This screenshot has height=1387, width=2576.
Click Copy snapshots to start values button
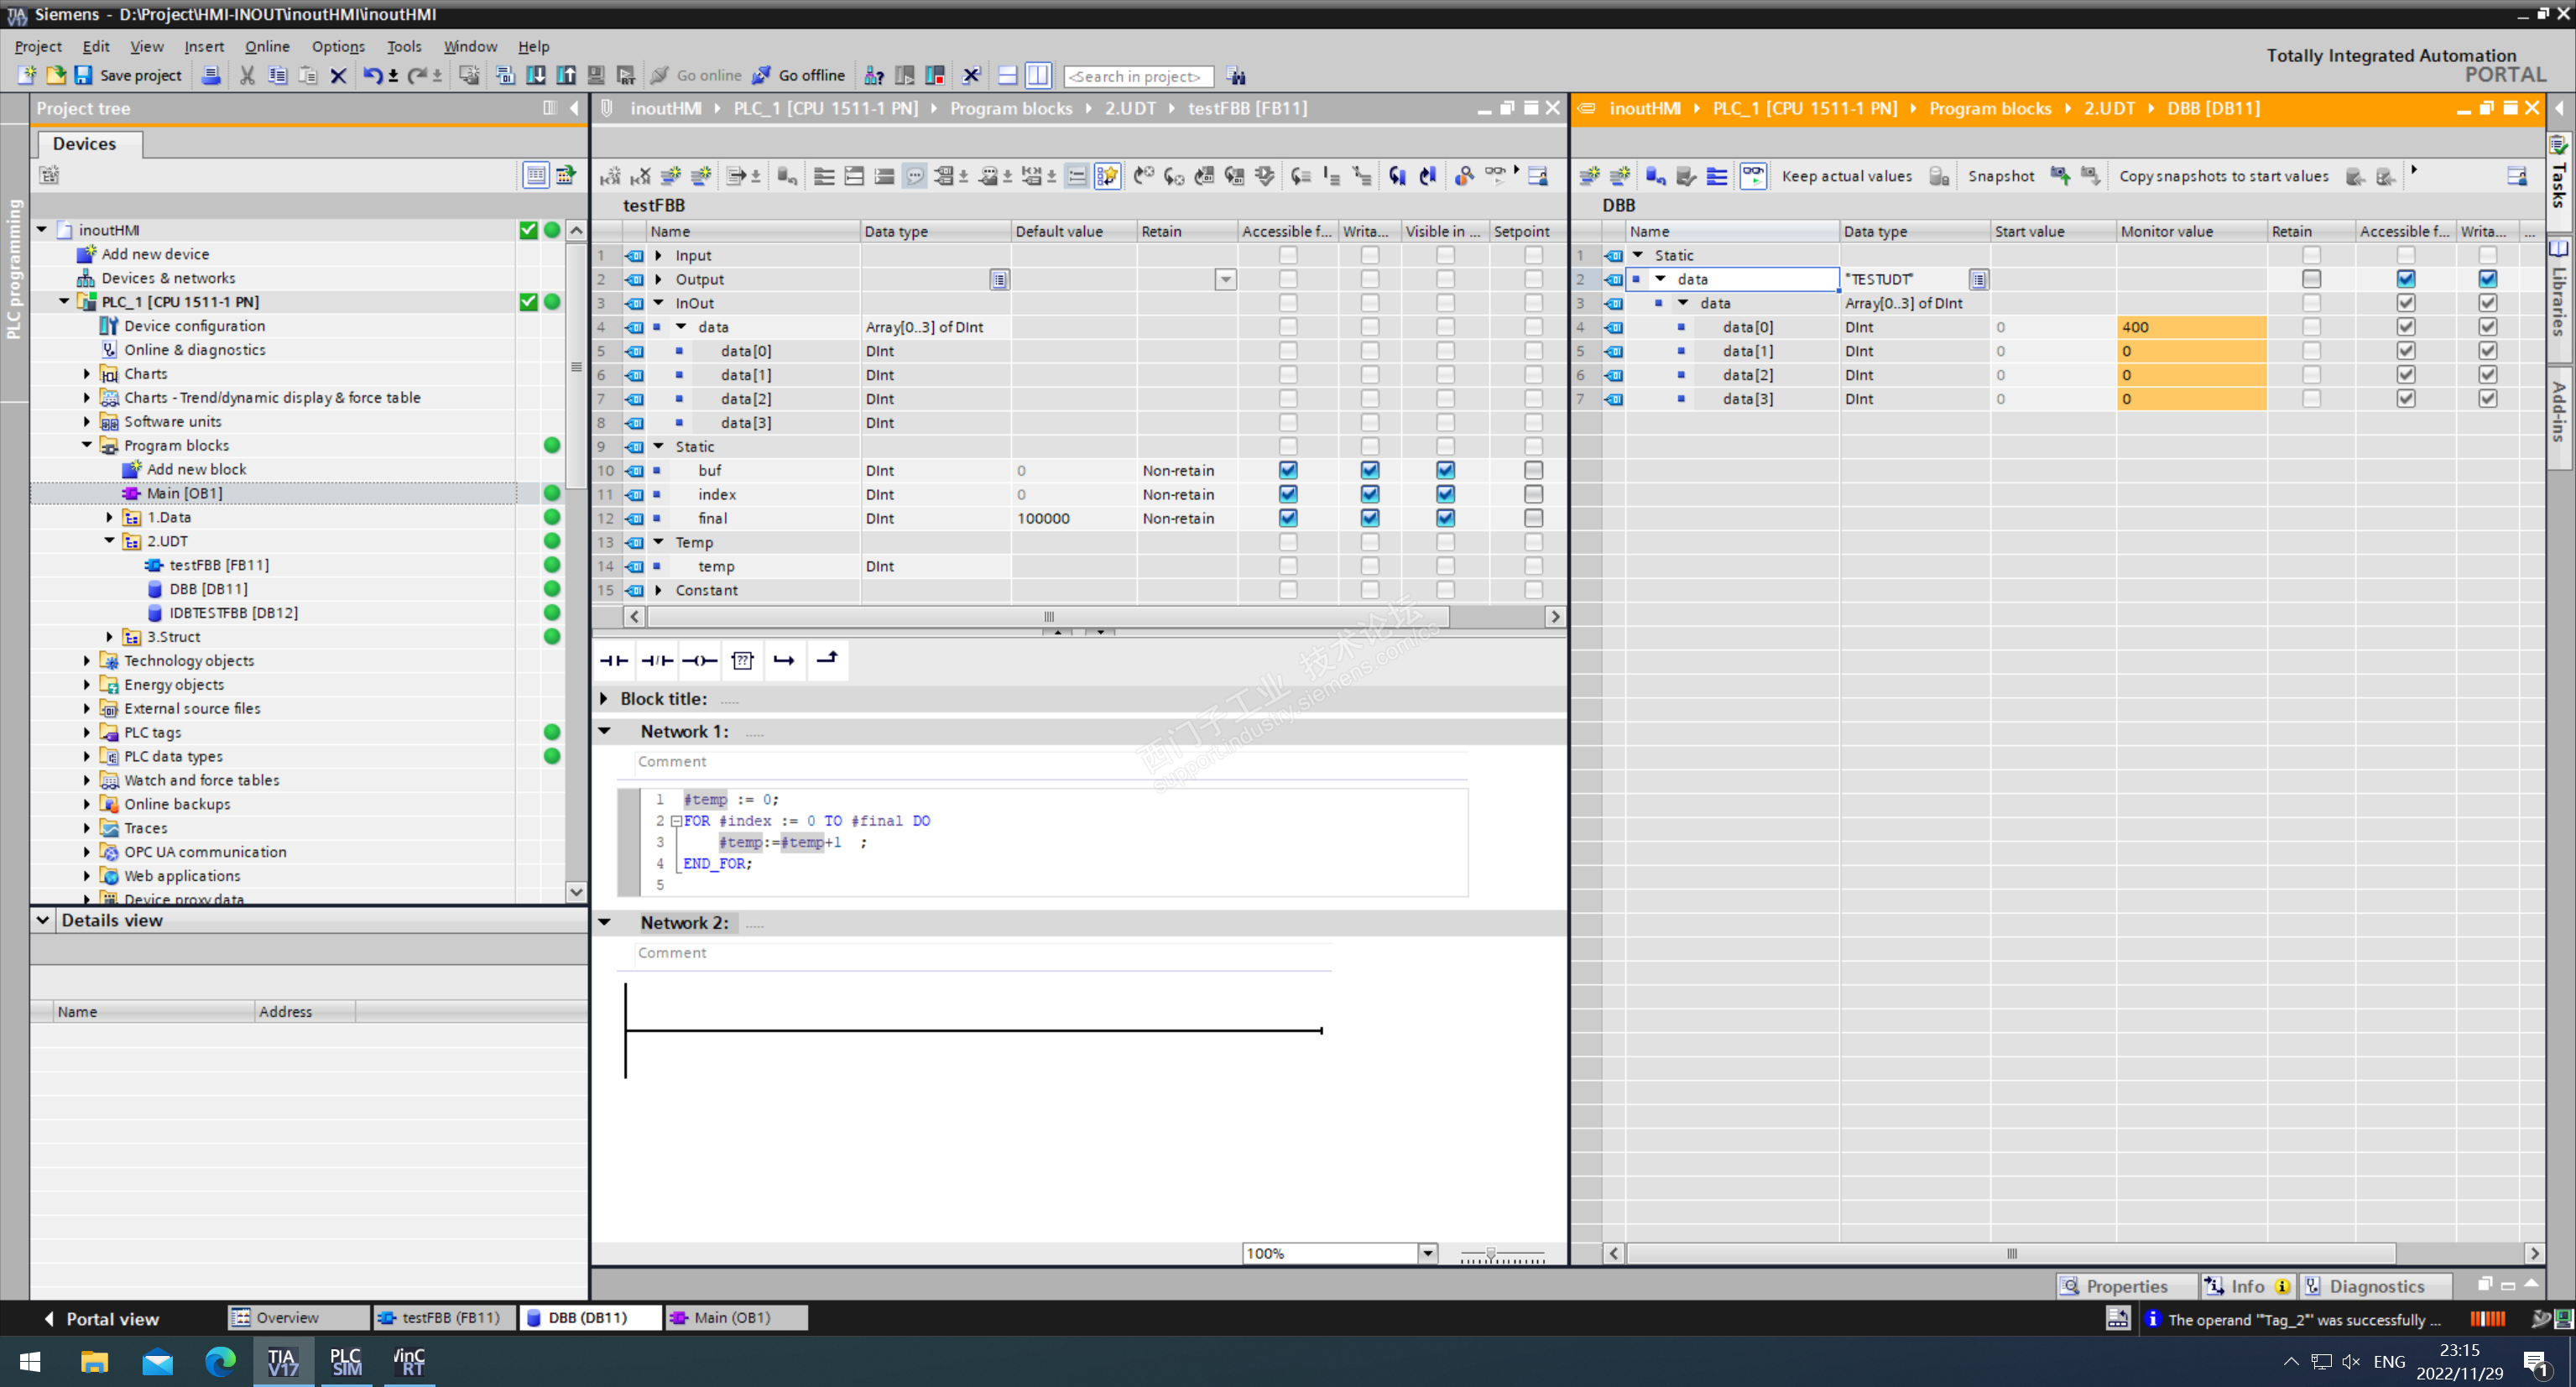[x=2223, y=176]
